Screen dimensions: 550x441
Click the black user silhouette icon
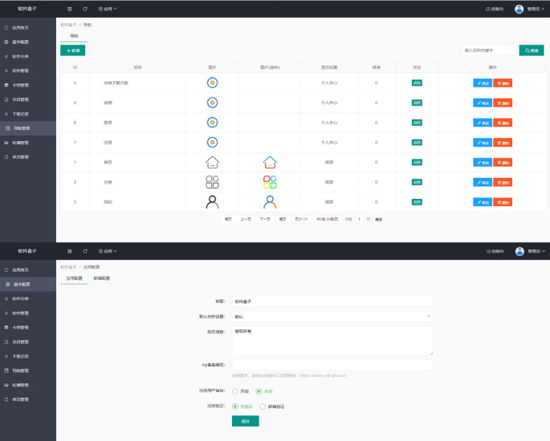pos(212,202)
